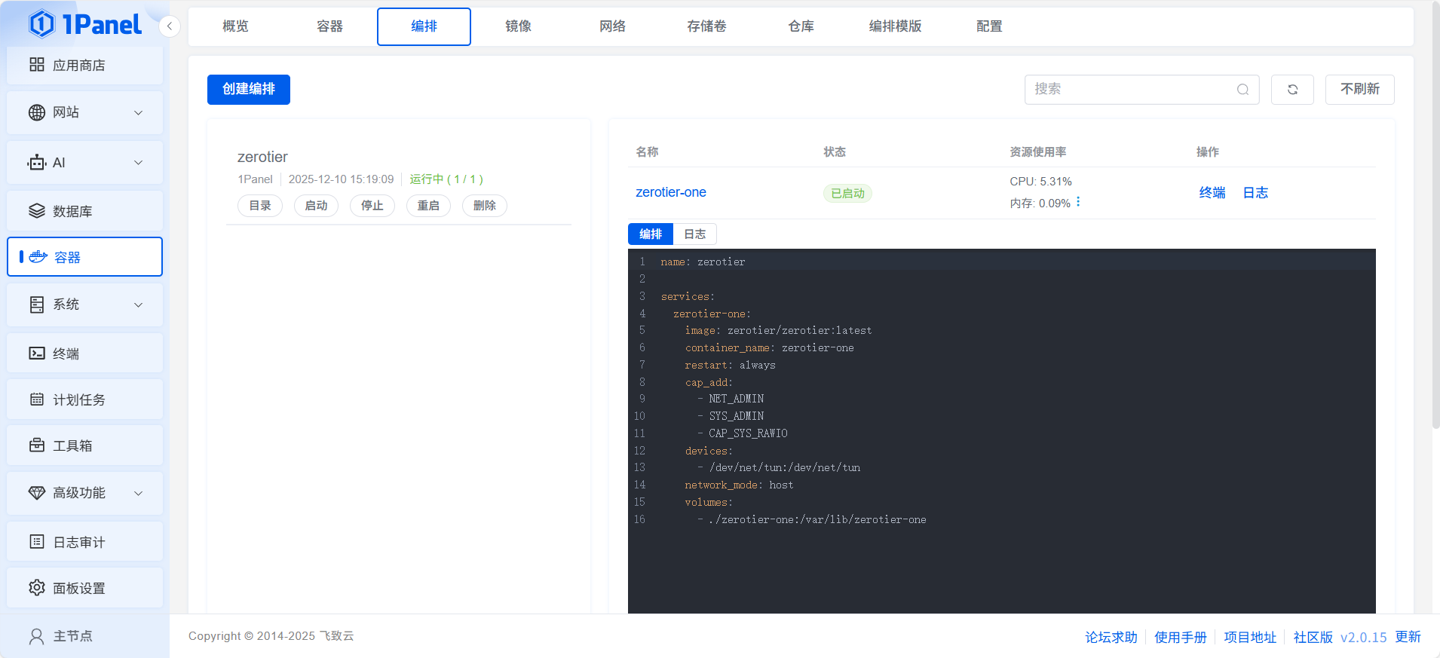Click the refresh icon button
The image size is (1440, 658).
[x=1292, y=90]
